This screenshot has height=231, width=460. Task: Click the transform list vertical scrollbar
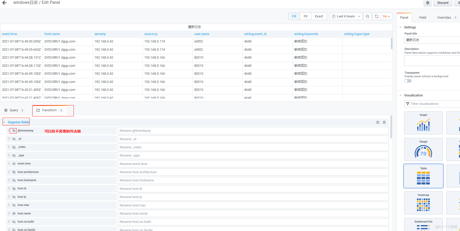point(391,127)
